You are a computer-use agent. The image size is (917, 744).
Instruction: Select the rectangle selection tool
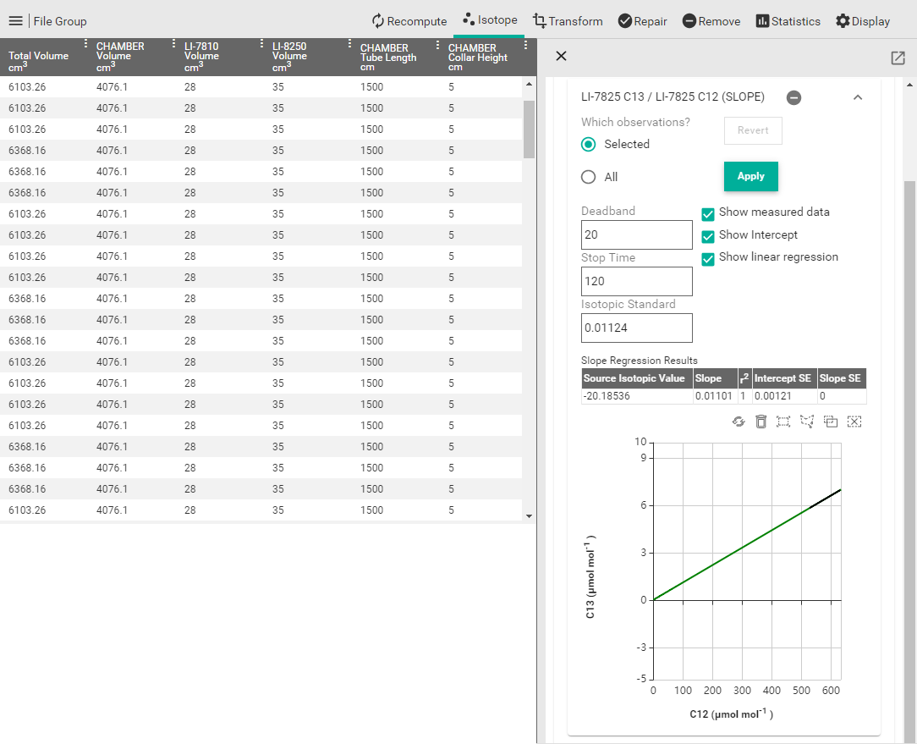point(783,422)
